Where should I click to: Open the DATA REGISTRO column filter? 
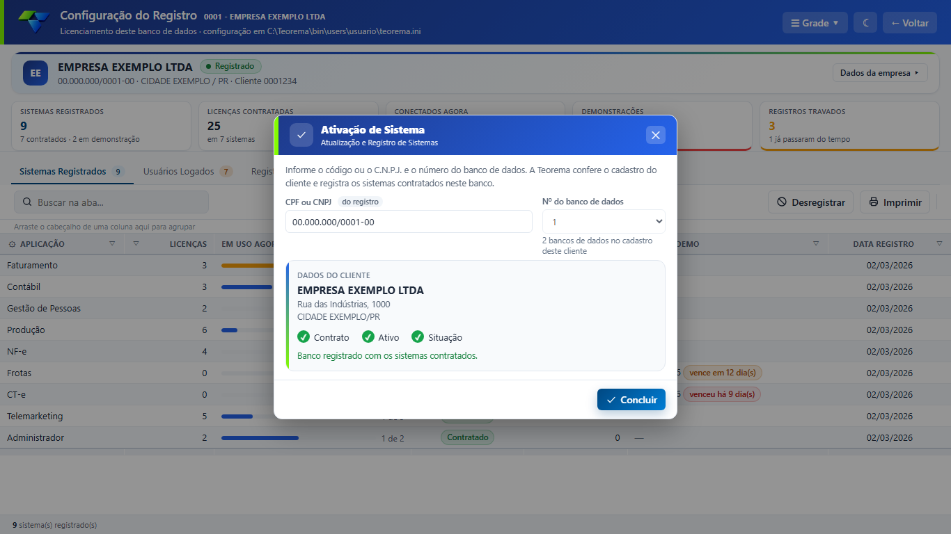pos(939,244)
